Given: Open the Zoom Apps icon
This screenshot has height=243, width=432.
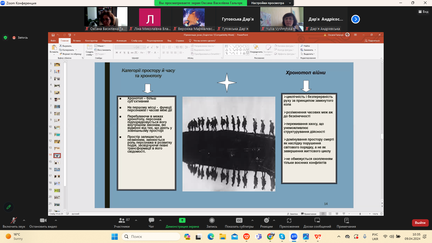Looking at the screenshot, I should pyautogui.click(x=289, y=221).
